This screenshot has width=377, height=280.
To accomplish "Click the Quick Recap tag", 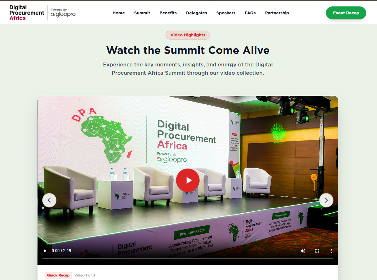I will tap(58, 275).
